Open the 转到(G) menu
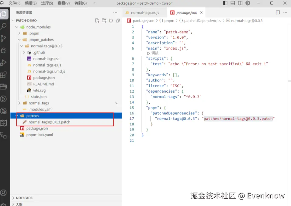The width and height of the screenshot is (291, 206). point(80,3)
